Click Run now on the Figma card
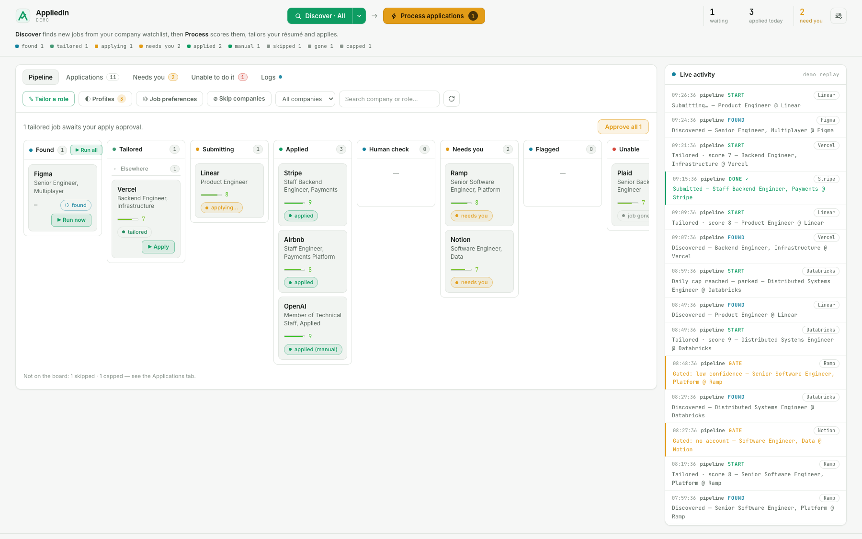Viewport: 862px width, 539px height. click(71, 220)
